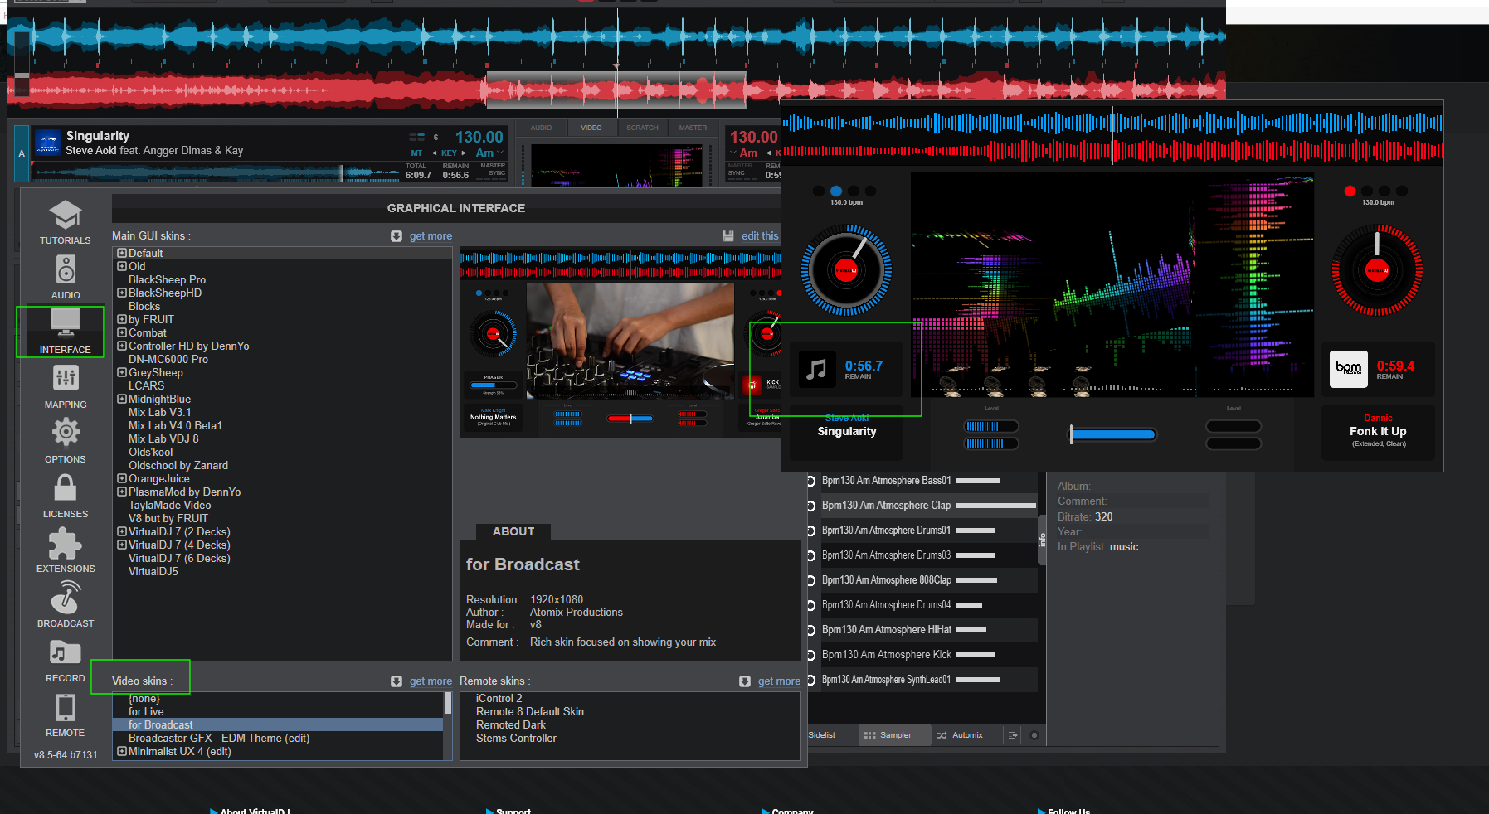Image resolution: width=1489 pixels, height=814 pixels.
Task: Click the bpm supreme cover art in broadcast window
Action: pos(1348,369)
